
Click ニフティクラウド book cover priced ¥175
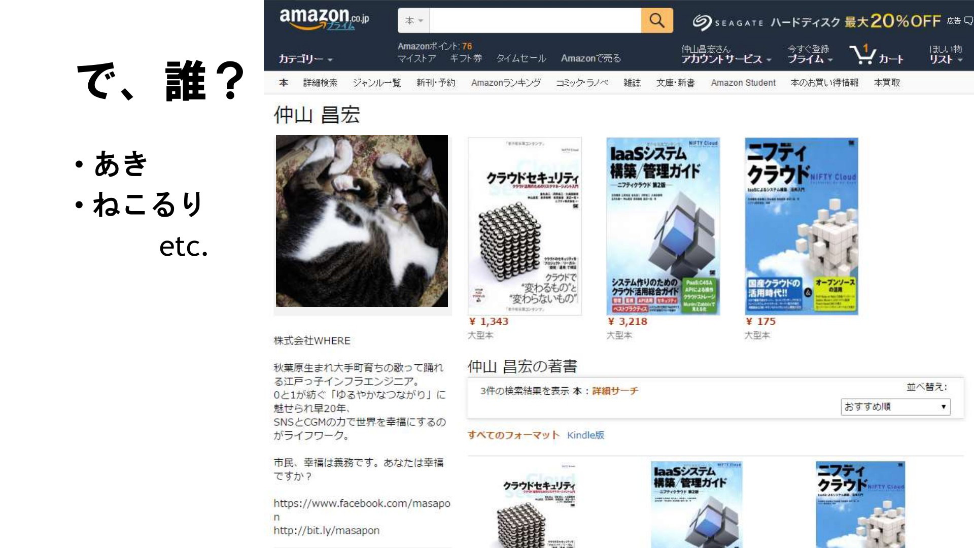coord(802,226)
